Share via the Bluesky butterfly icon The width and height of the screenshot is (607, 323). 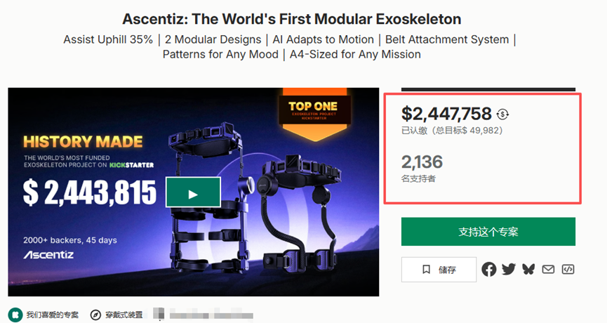528,269
